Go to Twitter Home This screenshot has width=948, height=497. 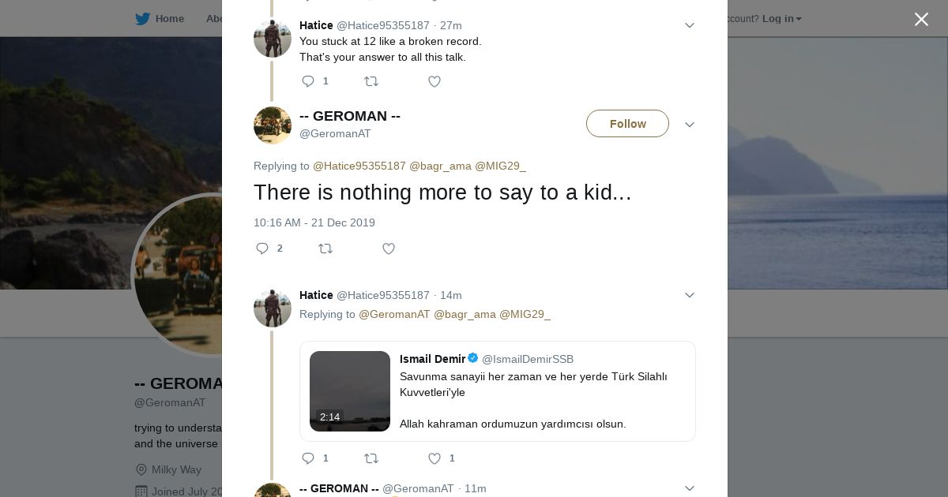160,18
